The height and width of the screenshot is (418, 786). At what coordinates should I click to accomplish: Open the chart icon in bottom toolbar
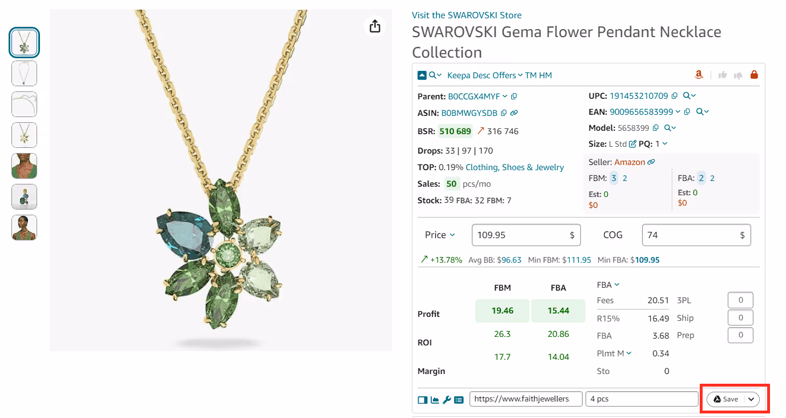point(435,400)
